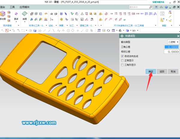This screenshot has height=139, width=180.
Task: Expand the 弹簧 group dropdown arrow
Action: pyautogui.click(x=67, y=25)
